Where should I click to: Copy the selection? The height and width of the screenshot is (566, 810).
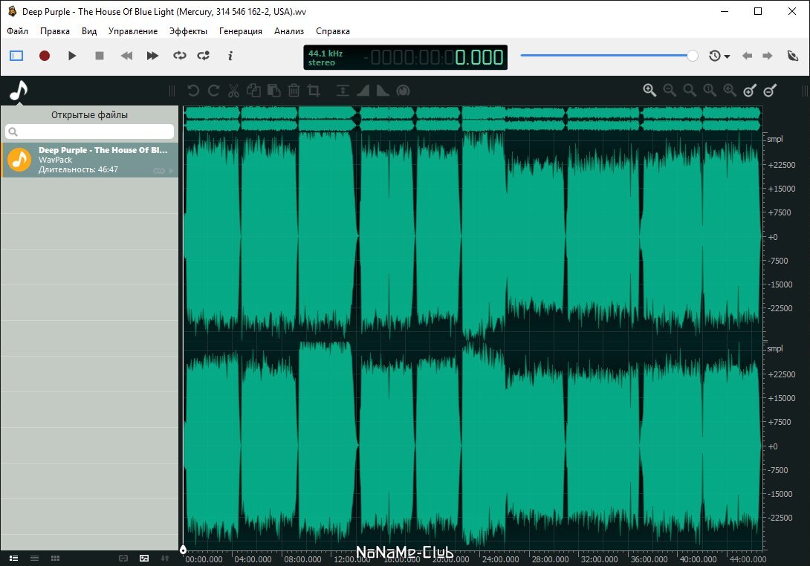253,91
